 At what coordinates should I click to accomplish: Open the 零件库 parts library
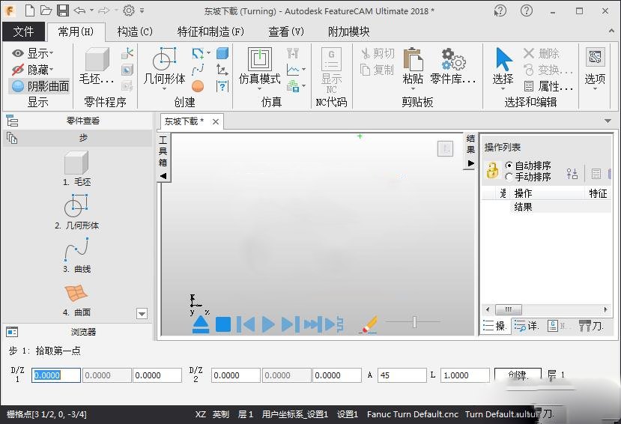(453, 67)
